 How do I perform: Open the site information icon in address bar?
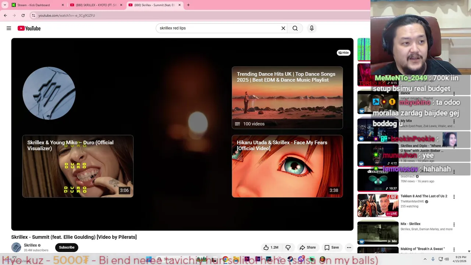[33, 15]
